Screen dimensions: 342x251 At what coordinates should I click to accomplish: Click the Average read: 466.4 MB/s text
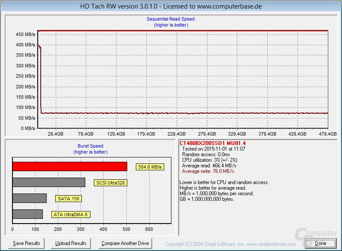click(209, 166)
